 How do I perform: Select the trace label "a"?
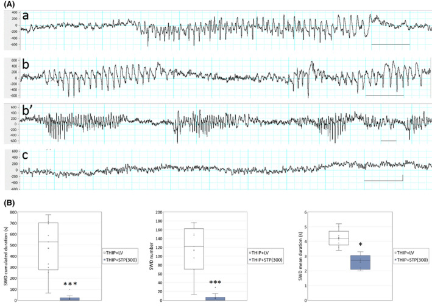coord(26,16)
